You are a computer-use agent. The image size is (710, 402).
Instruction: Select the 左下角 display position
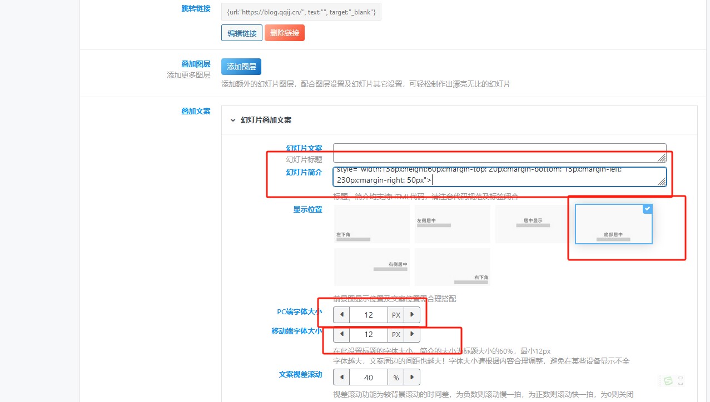tap(371, 224)
